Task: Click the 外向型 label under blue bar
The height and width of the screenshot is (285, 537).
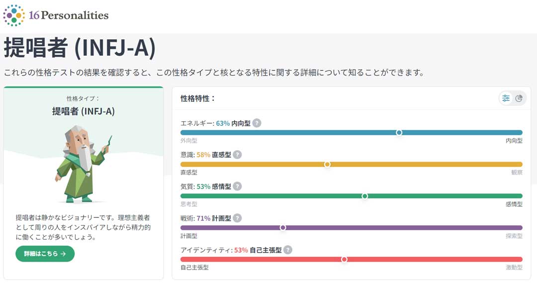Action: tap(189, 141)
